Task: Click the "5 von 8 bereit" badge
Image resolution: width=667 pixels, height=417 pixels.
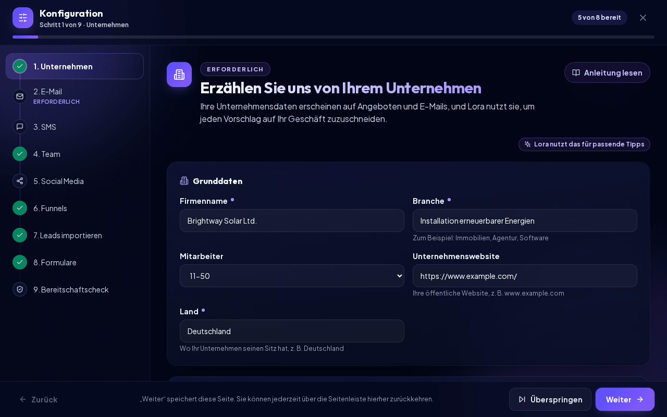Action: pos(599,18)
